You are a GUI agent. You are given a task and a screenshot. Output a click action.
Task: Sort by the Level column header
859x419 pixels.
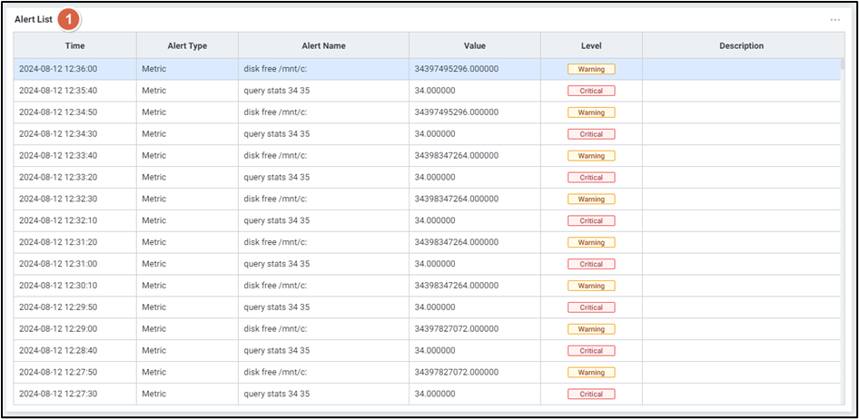tap(591, 46)
